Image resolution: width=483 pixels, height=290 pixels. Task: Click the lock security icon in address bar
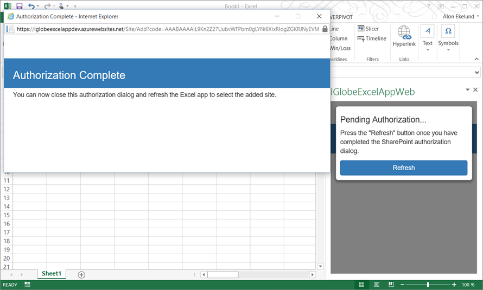click(325, 29)
